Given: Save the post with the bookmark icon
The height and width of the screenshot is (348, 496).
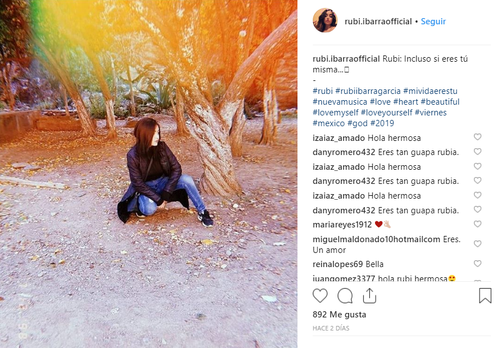Looking at the screenshot, I should (485, 295).
